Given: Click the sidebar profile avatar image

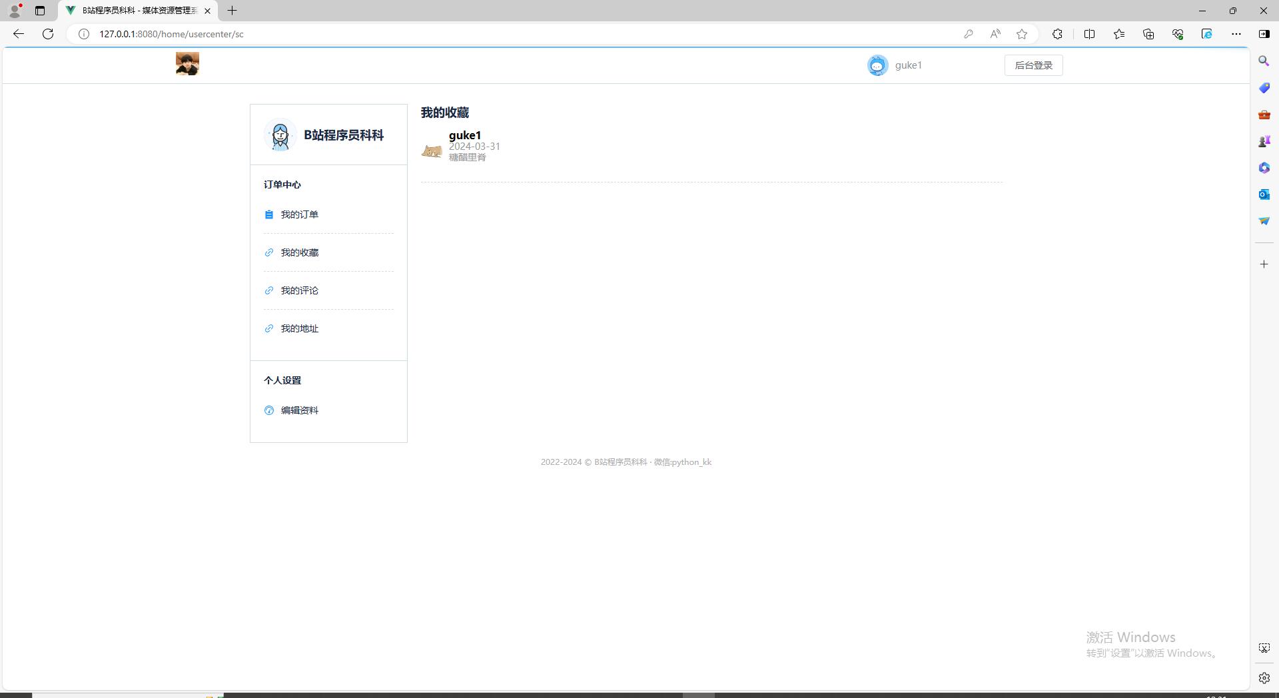Looking at the screenshot, I should (280, 135).
